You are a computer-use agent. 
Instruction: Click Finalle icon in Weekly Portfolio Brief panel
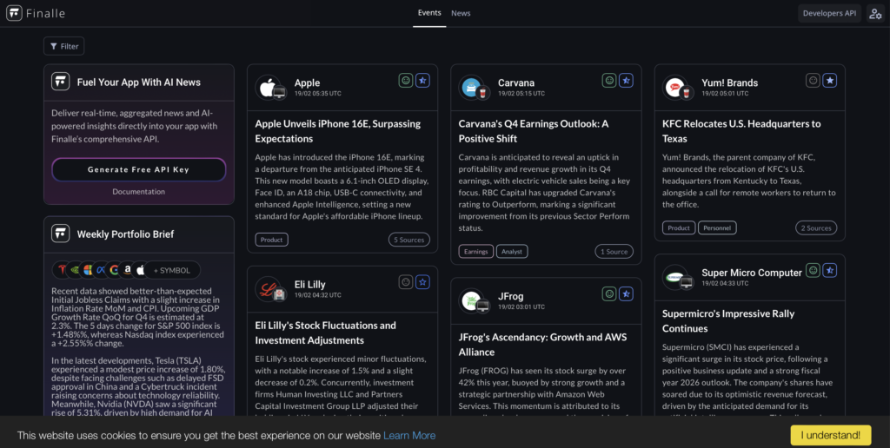coord(61,234)
